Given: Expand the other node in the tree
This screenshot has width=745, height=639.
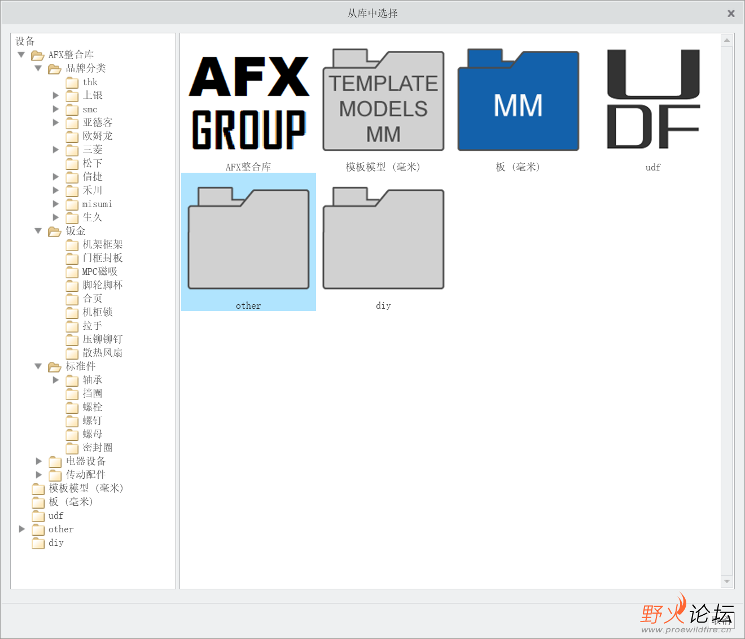Looking at the screenshot, I should click(x=21, y=529).
